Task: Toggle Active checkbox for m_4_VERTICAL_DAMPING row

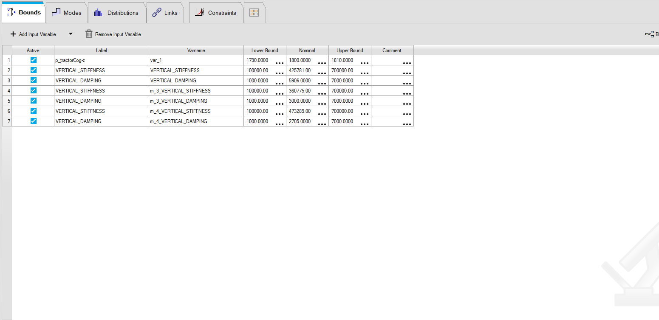Action: tap(34, 121)
